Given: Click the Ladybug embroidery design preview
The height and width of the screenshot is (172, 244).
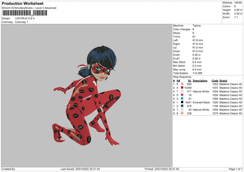Looking at the screenshot, I should [x=87, y=95].
